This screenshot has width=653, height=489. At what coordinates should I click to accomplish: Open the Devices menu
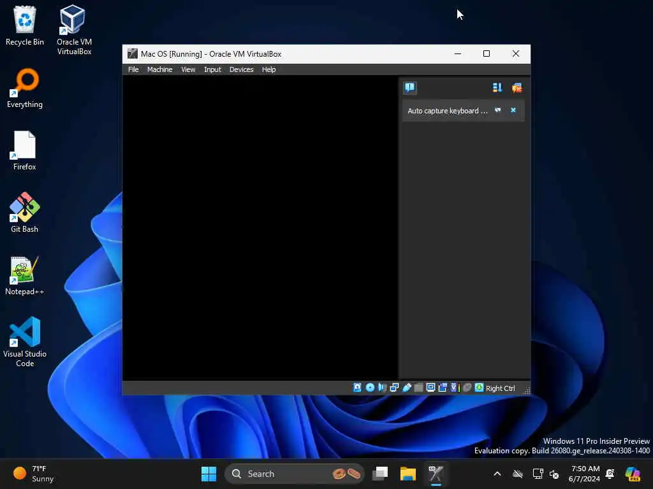click(x=241, y=69)
